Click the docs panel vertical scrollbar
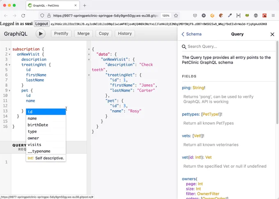The height and width of the screenshot is (199, 279). click(277, 82)
